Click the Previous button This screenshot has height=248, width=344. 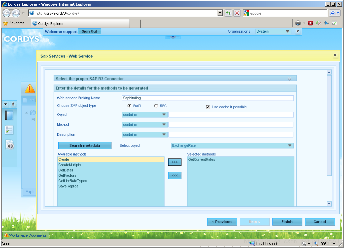[x=222, y=222]
